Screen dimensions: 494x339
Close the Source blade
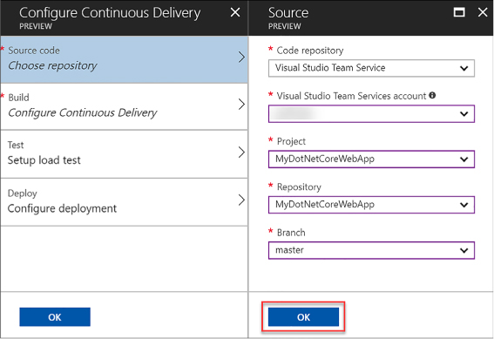click(483, 12)
